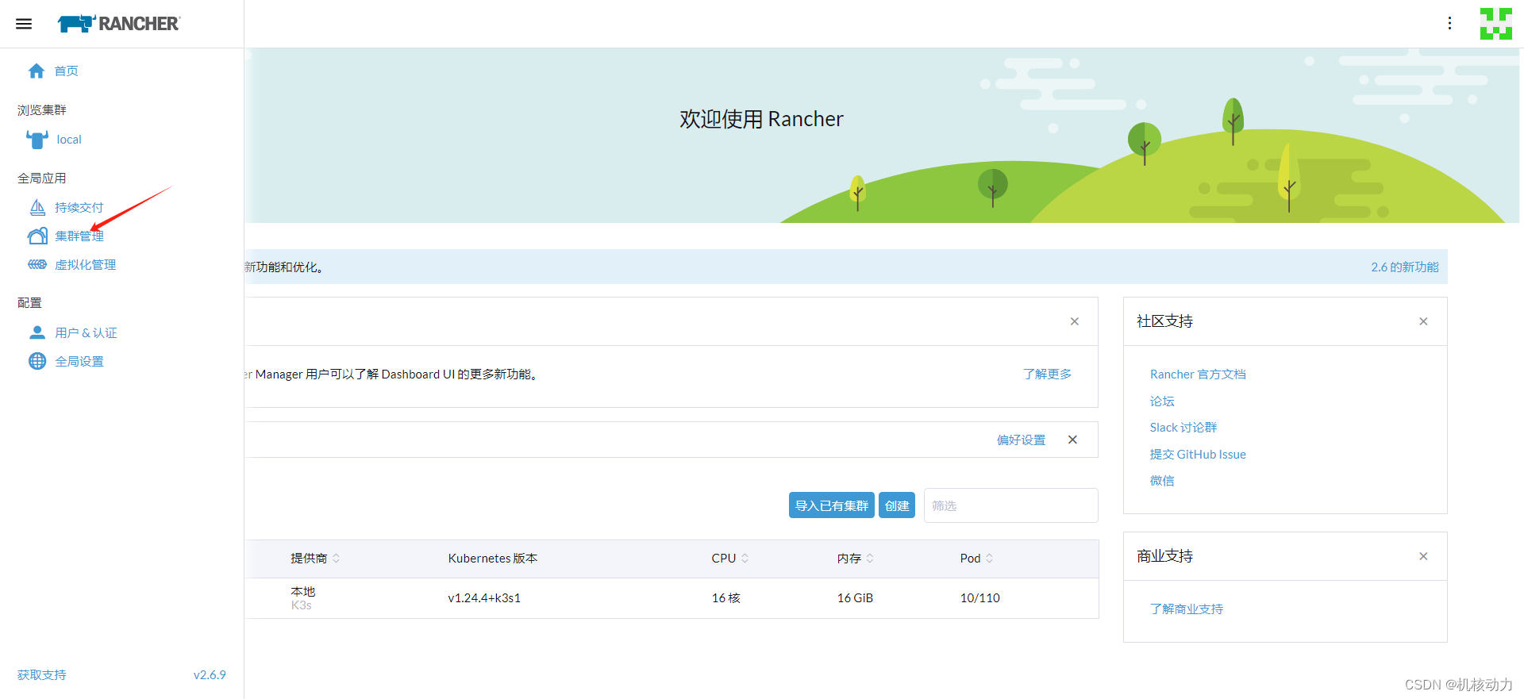Open the local cluster entry
The width and height of the screenshot is (1524, 699).
click(69, 140)
